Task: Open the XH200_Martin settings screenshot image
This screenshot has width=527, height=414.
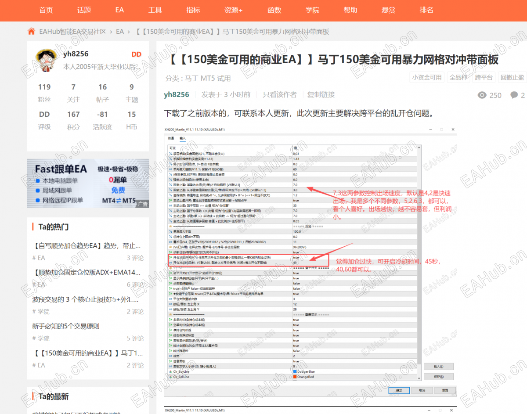Action: (310, 261)
